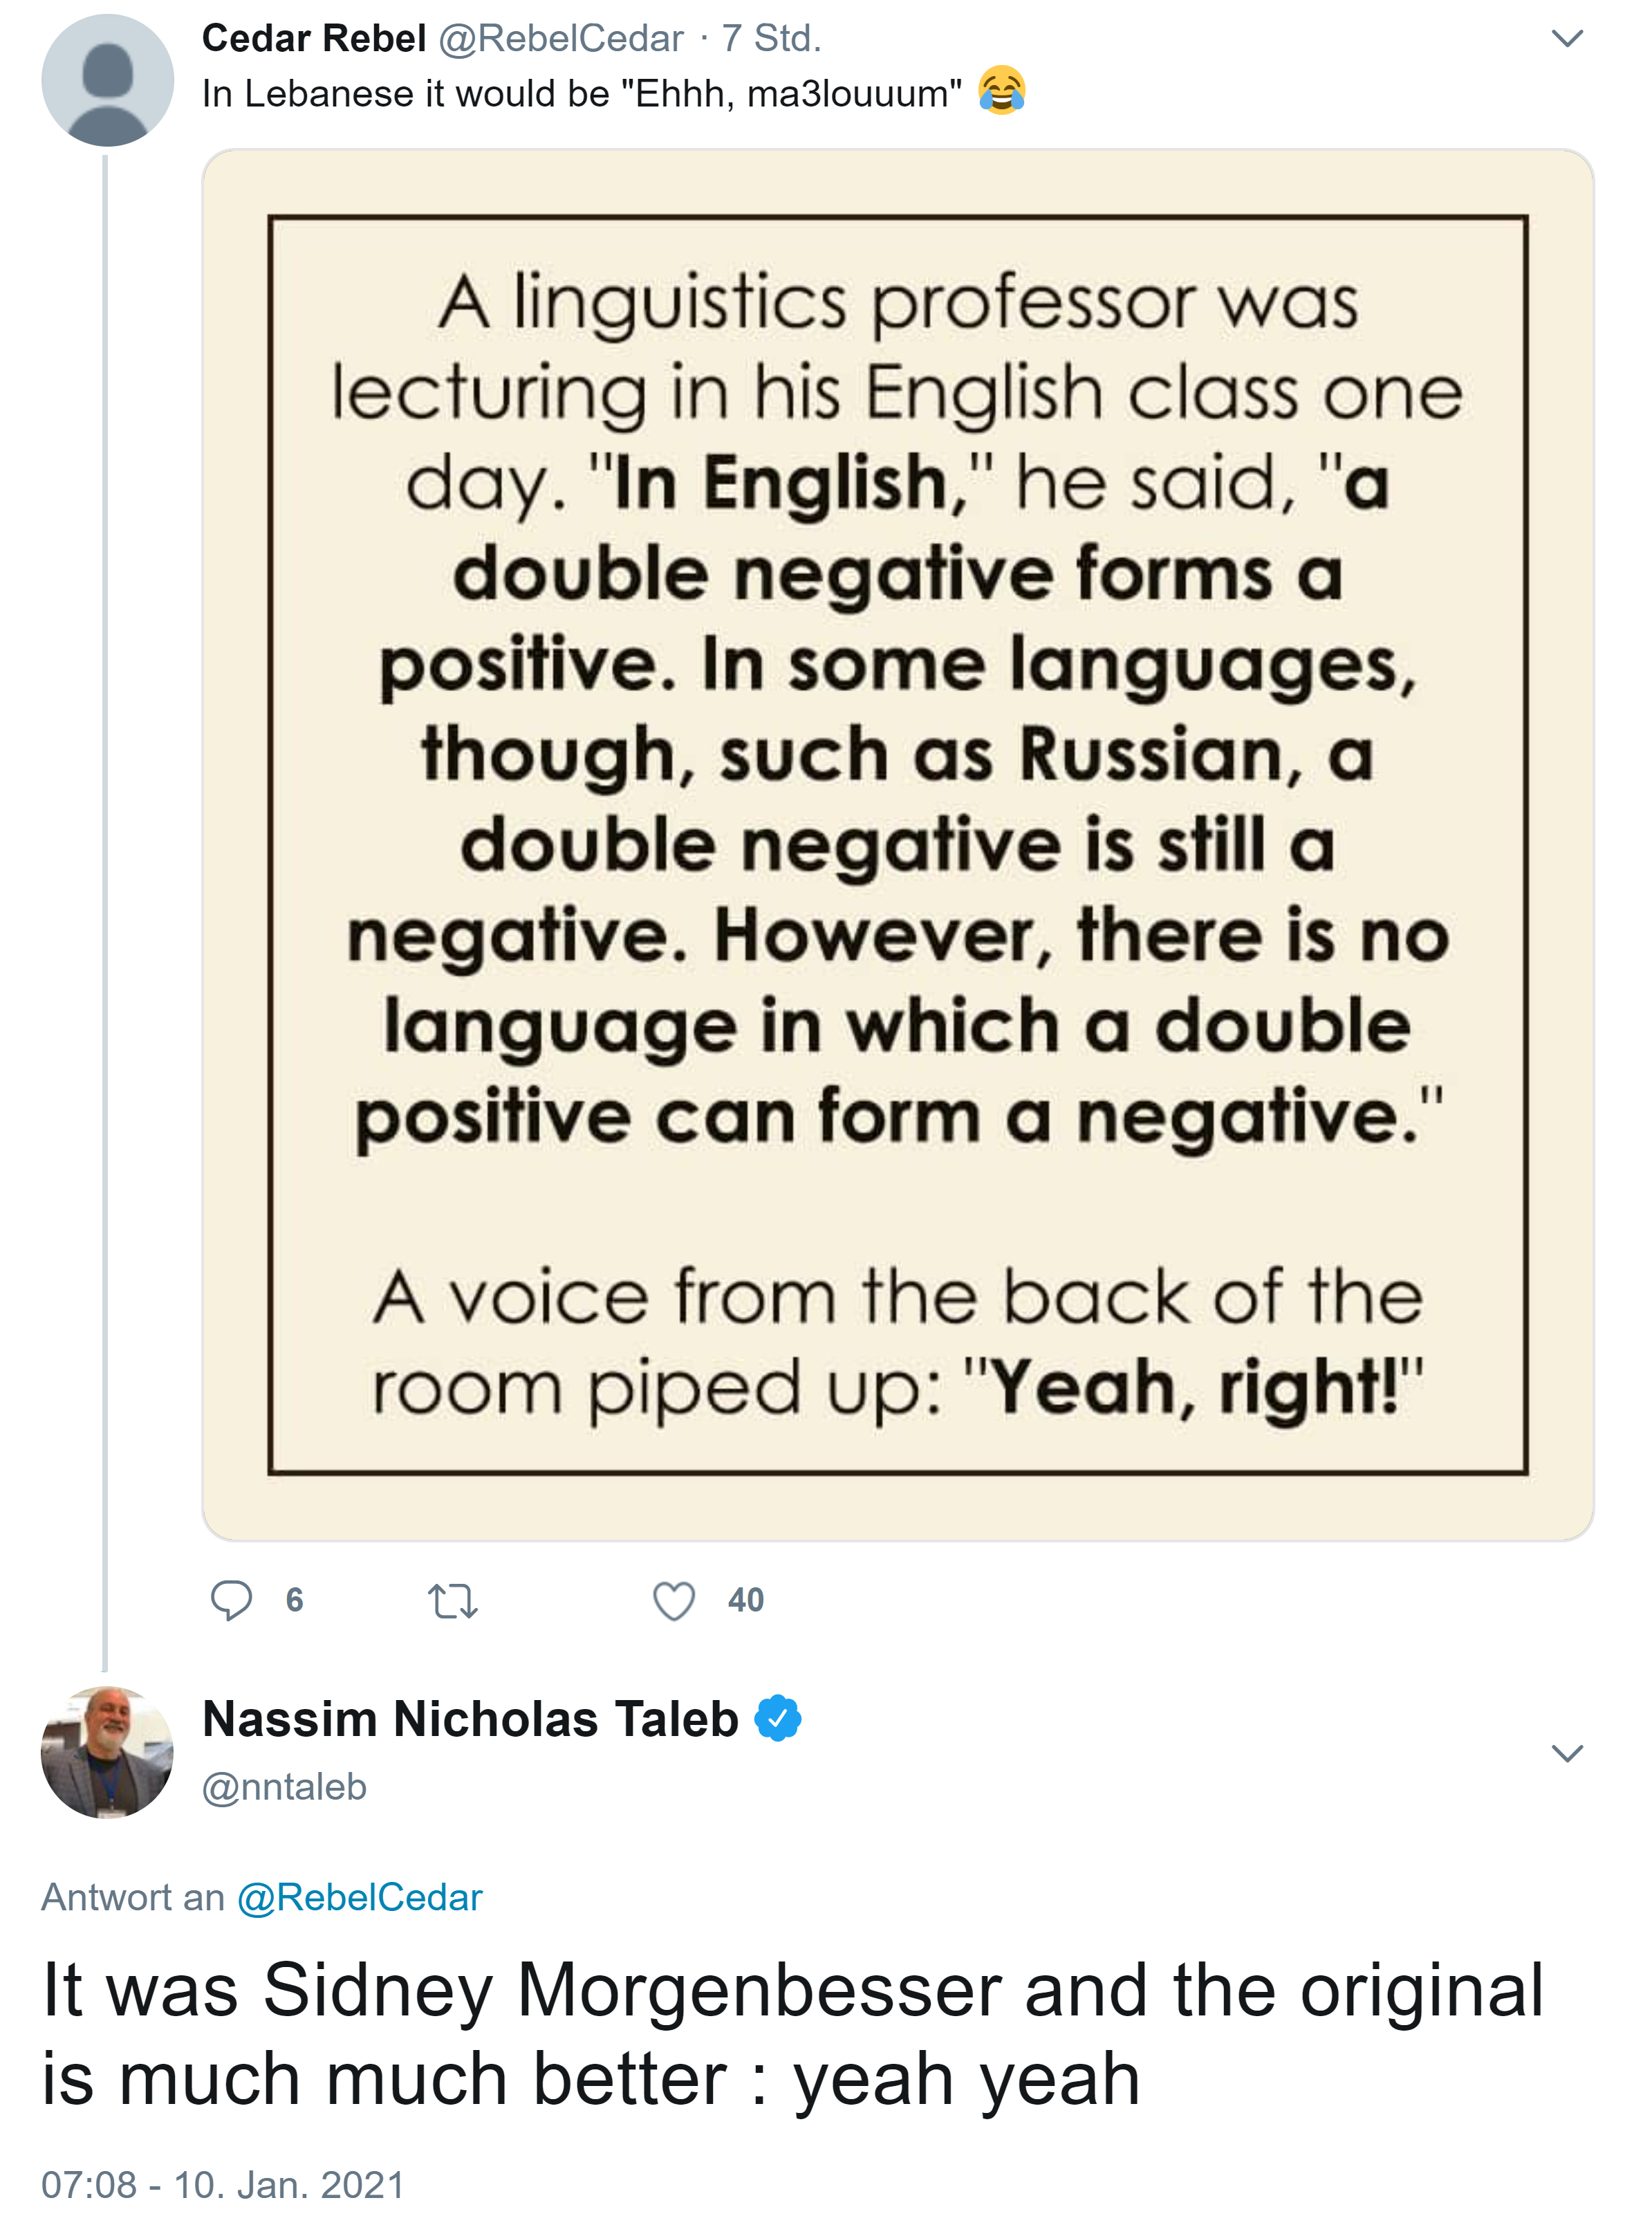
Task: Click the 7 Std. timestamp
Action: coord(771,38)
